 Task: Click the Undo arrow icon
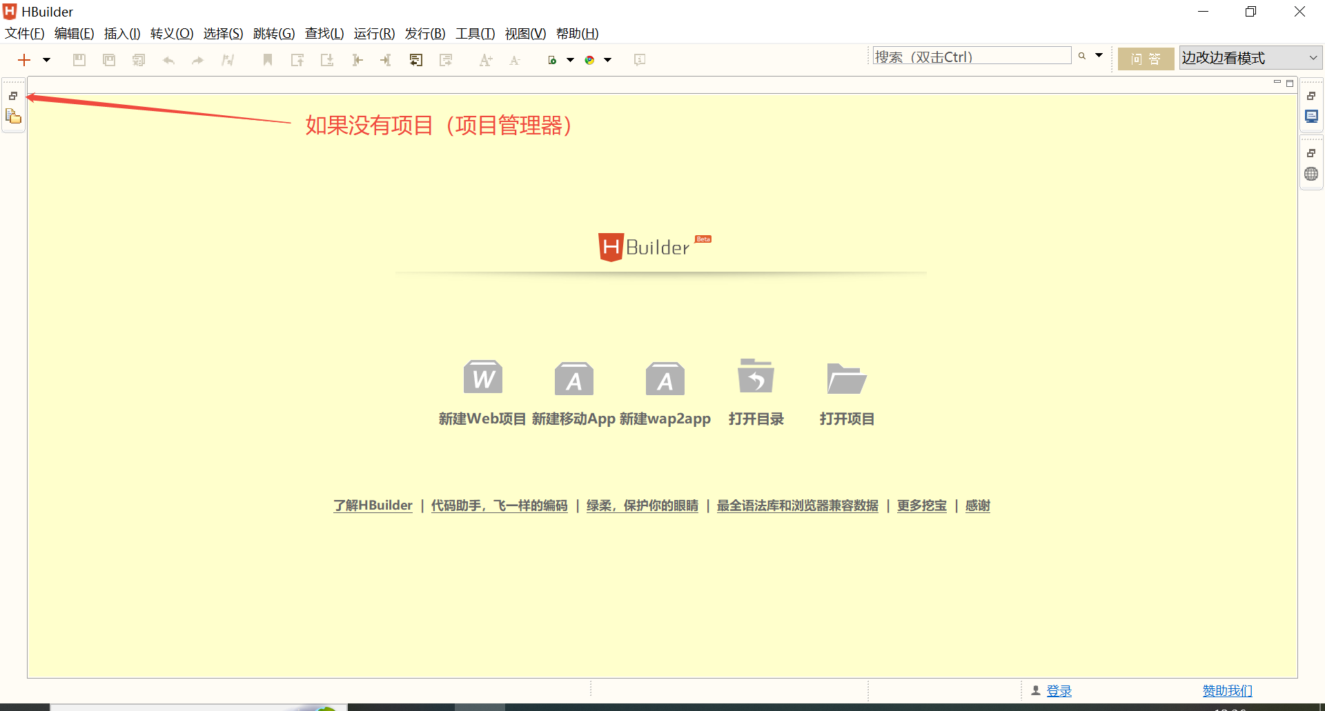pyautogui.click(x=168, y=60)
